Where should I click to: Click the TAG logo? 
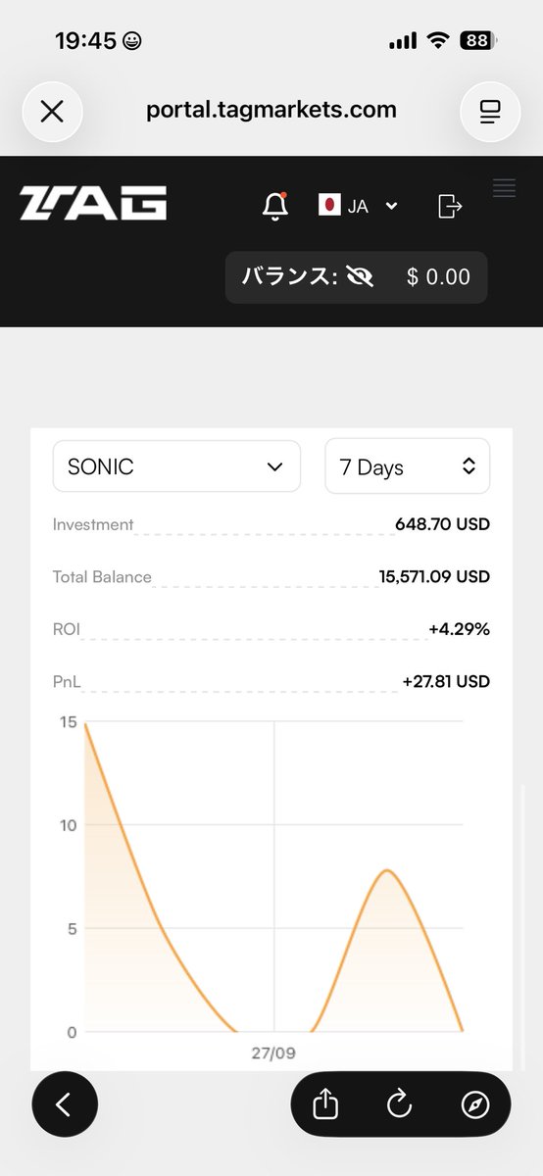click(x=93, y=203)
